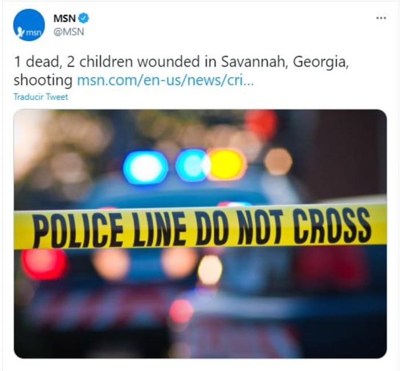This screenshot has height=371, width=400.
Task: Click the cyan light beside the yellow glow
Action: point(192,165)
